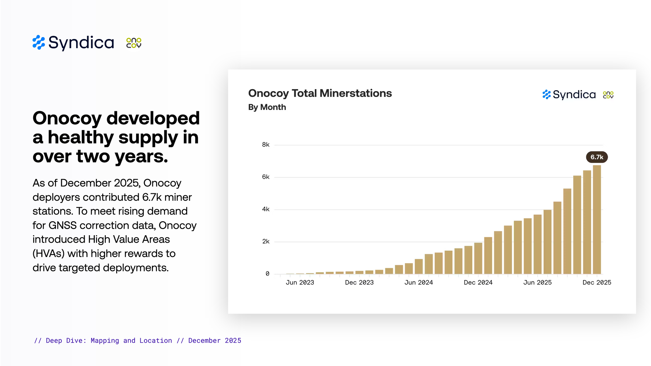Click the Dec 2023 axis label
This screenshot has height=366, width=651.
359,282
